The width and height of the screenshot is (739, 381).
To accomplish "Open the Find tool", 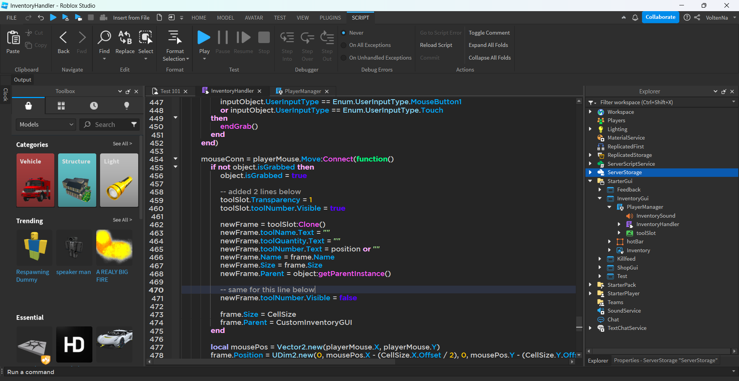I will [104, 37].
